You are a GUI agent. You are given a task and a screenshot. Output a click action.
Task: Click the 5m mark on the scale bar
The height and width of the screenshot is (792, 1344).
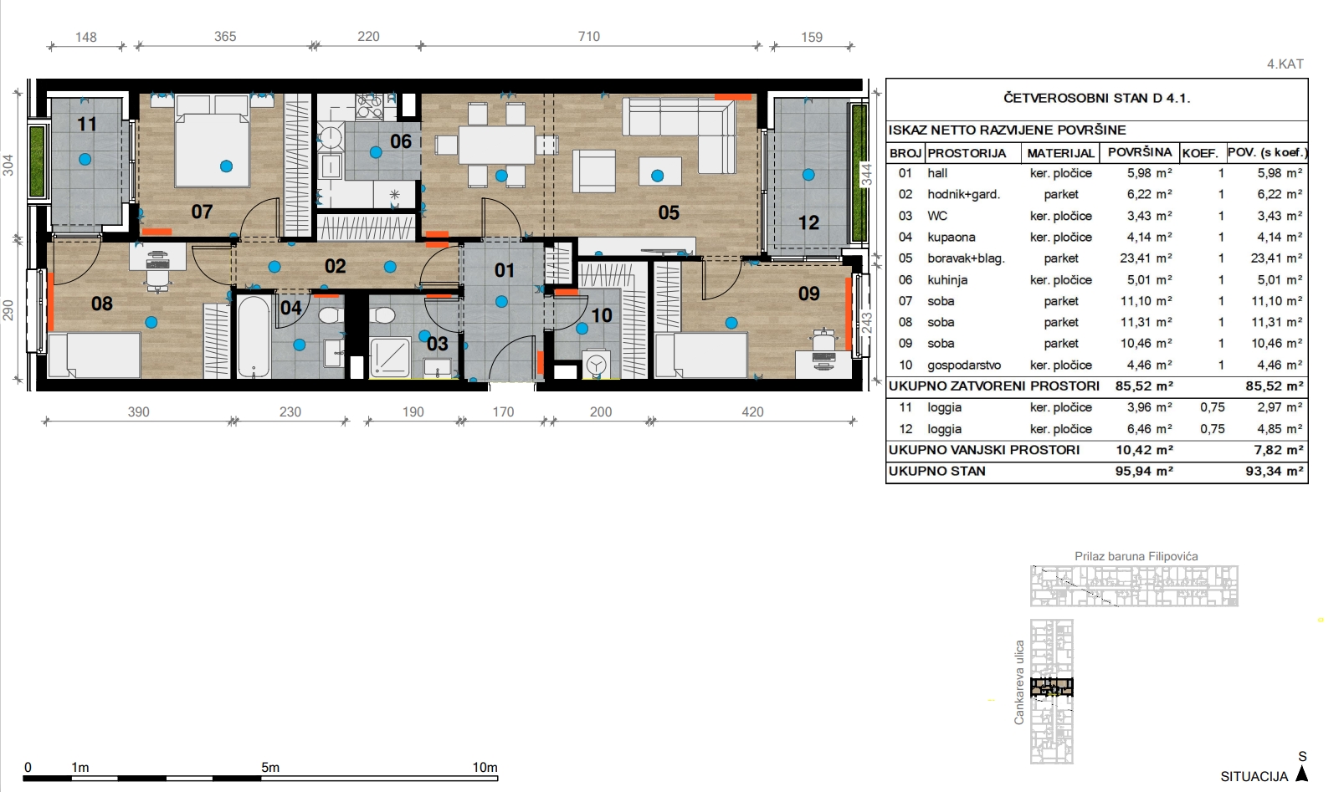click(270, 768)
